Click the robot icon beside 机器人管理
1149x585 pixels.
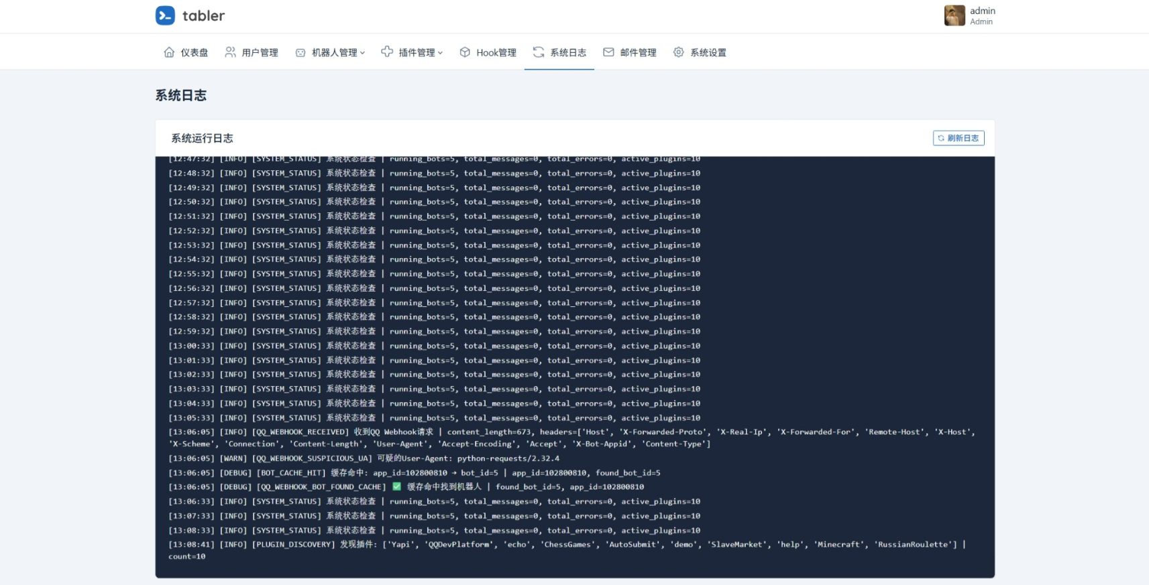click(x=300, y=52)
